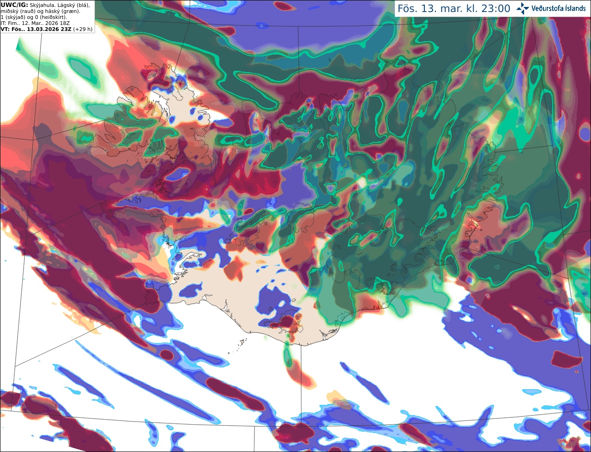
Task: Click the 'Veðurstofa Íslands' text
Action: (559, 8)
